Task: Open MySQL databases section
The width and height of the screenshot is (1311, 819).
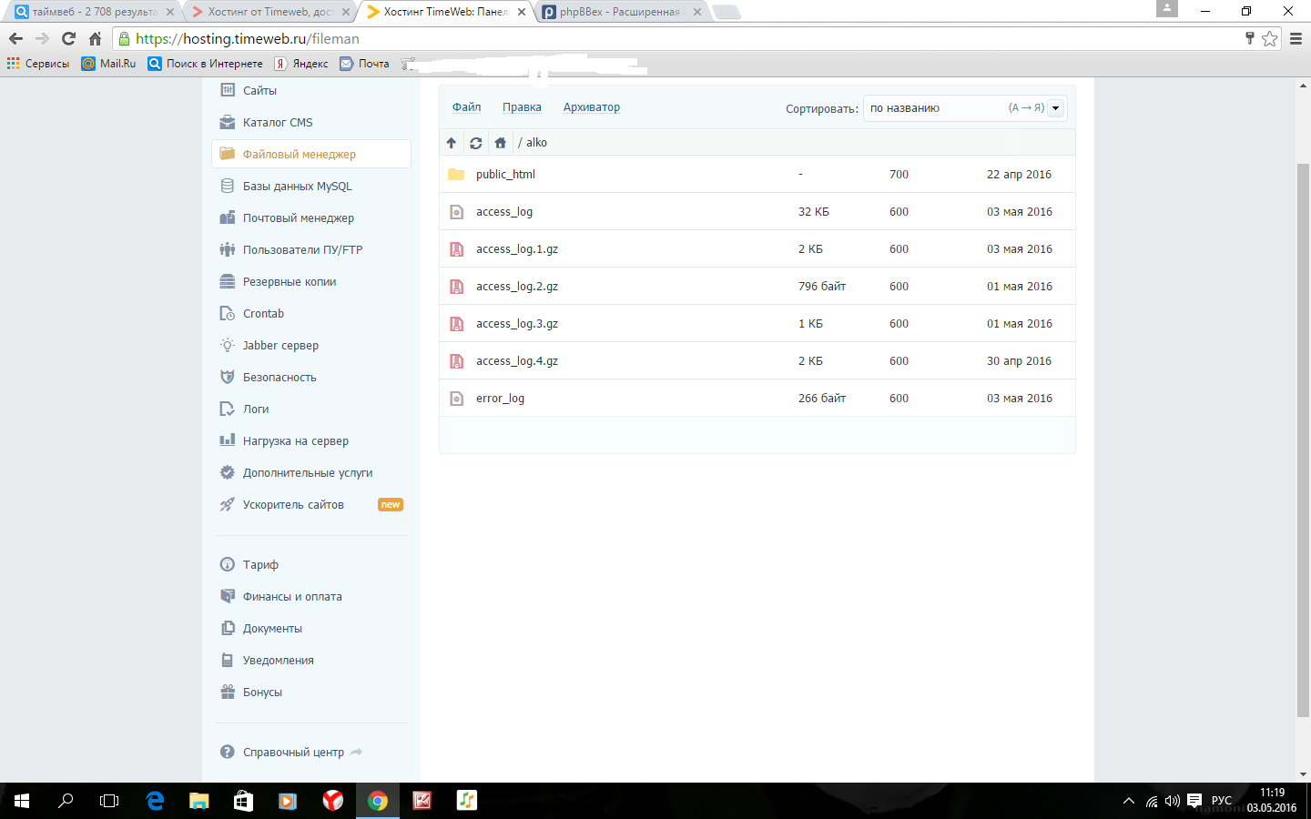Action: coord(297,187)
